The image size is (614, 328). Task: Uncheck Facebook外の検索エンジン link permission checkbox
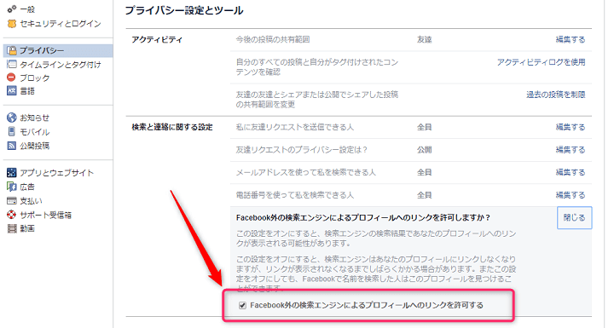[x=242, y=305]
